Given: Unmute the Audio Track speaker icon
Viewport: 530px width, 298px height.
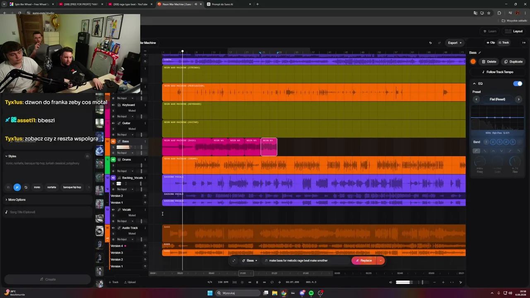Looking at the screenshot, I should 113,228.
